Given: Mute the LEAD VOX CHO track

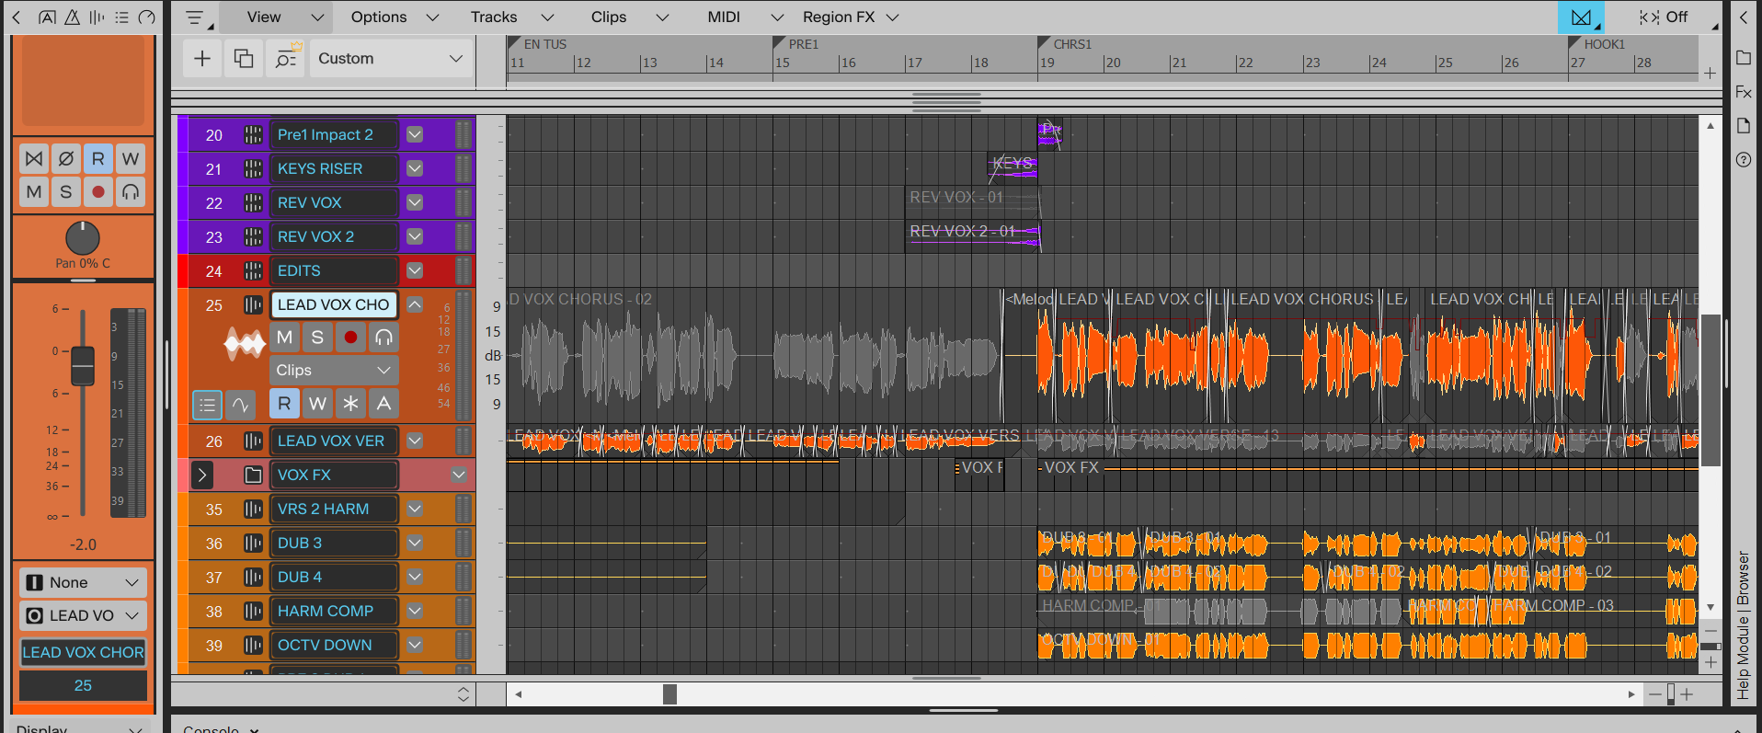Looking at the screenshot, I should (x=284, y=338).
